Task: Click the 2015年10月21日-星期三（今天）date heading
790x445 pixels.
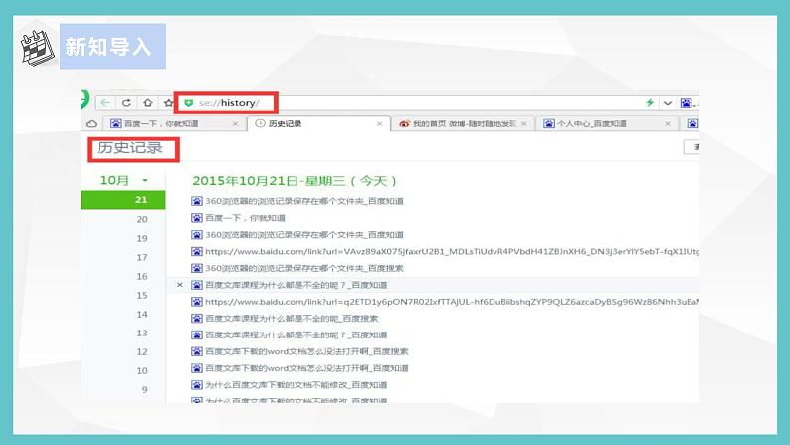Action: 295,181
